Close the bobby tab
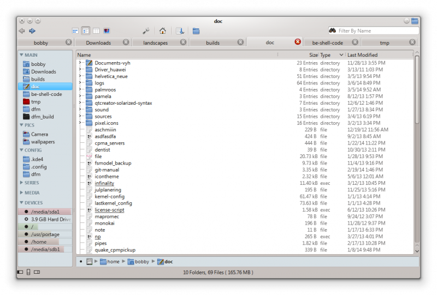 click(x=69, y=42)
